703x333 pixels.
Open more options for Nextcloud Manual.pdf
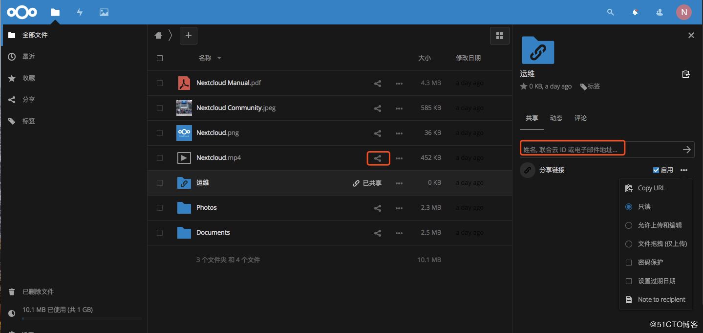[x=399, y=83]
